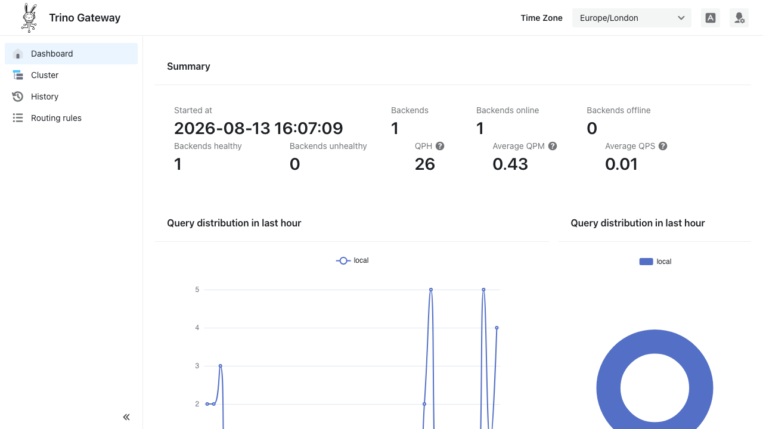Click the QPH help question-mark icon

tap(440, 146)
